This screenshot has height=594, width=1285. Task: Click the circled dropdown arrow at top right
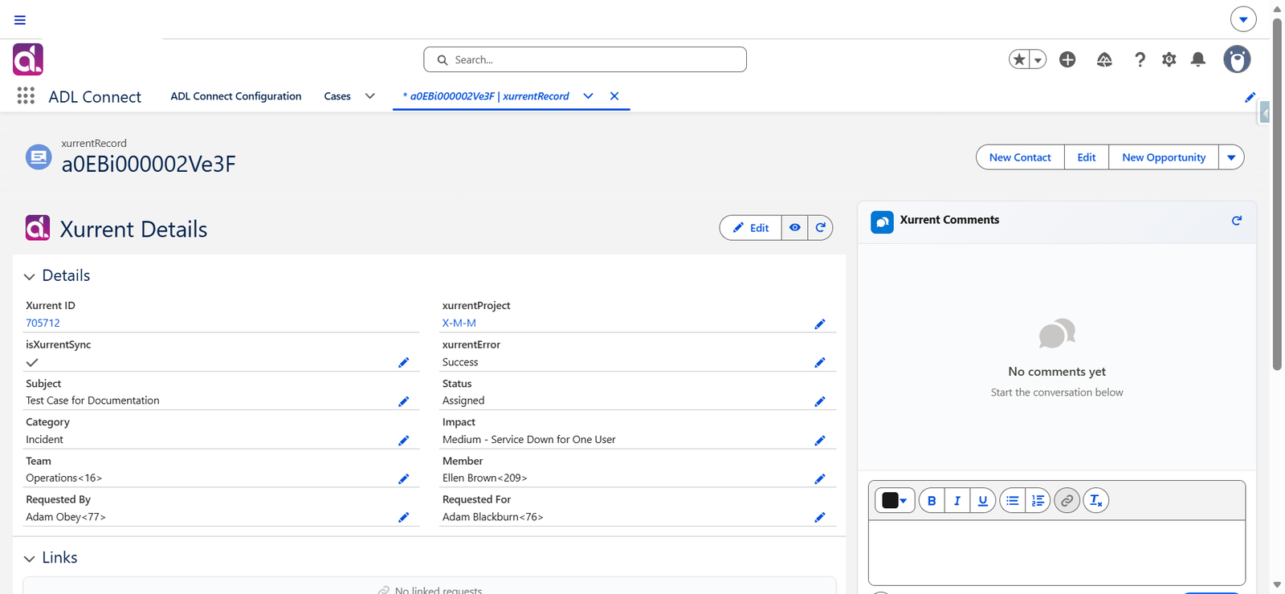(x=1243, y=19)
